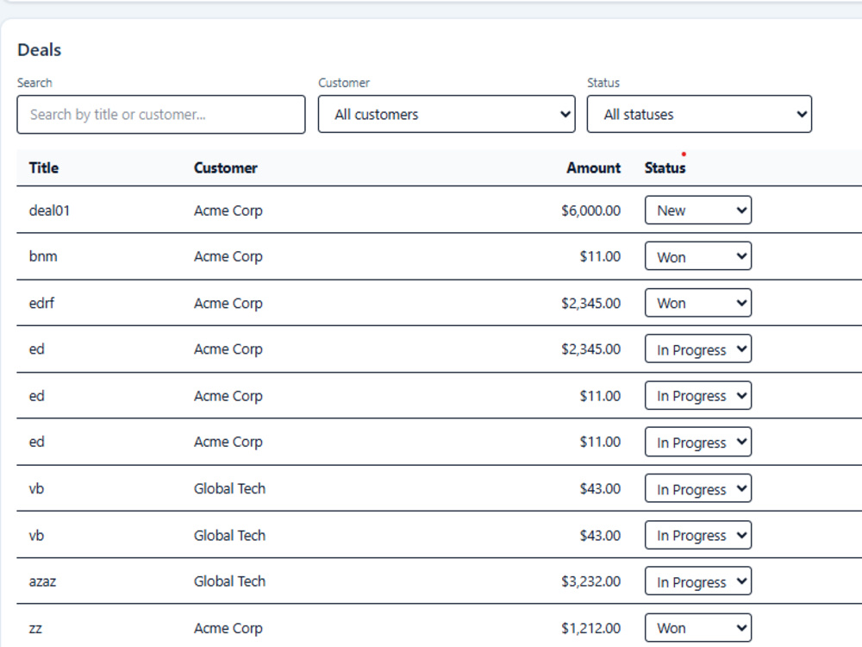Open status dropdown for edrf deal

[698, 303]
